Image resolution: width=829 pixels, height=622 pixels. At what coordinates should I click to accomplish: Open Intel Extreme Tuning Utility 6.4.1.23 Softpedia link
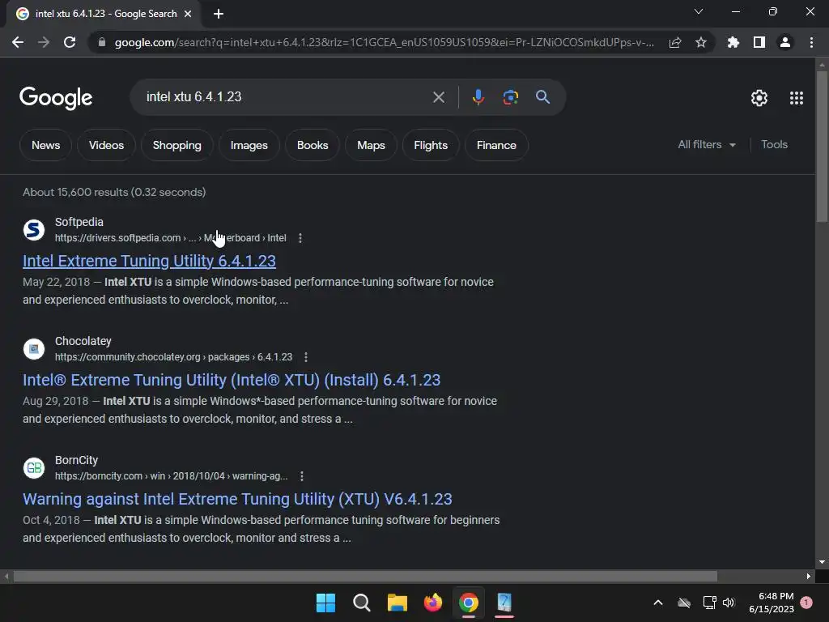coord(149,261)
